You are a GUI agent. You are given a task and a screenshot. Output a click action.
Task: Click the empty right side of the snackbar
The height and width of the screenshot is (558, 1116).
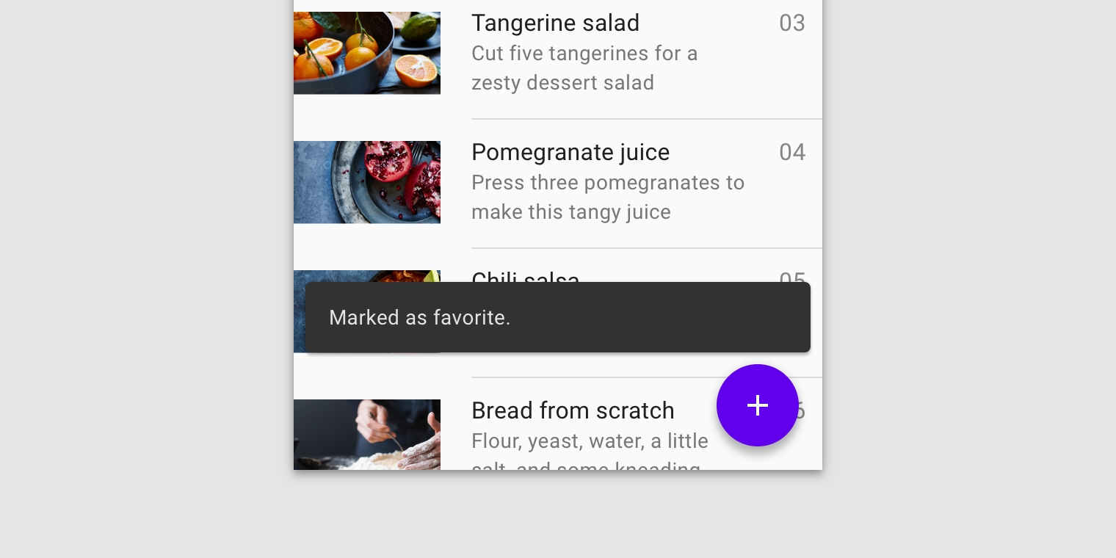697,317
